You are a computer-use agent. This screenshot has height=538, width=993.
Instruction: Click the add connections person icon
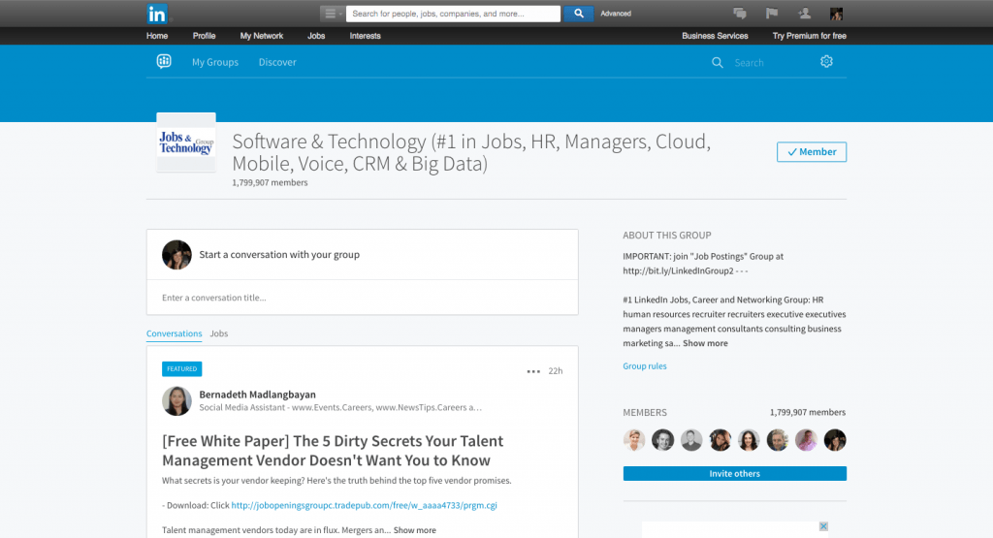click(804, 14)
